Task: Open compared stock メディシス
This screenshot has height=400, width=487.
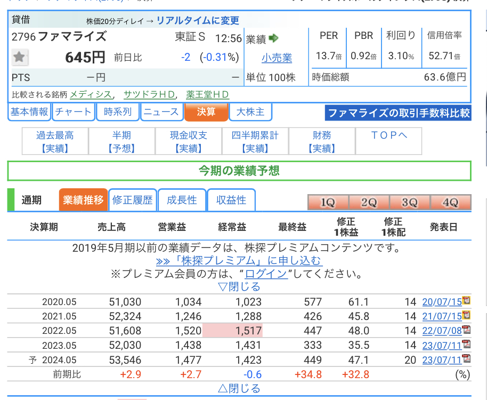Action: 91,94
